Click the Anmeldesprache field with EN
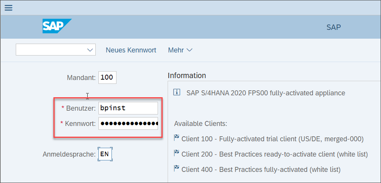 pos(105,154)
